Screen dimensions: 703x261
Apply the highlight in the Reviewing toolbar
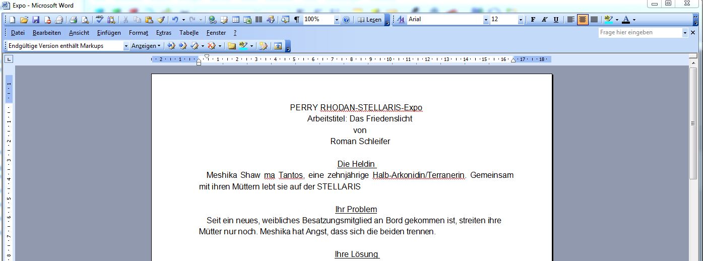[x=243, y=46]
